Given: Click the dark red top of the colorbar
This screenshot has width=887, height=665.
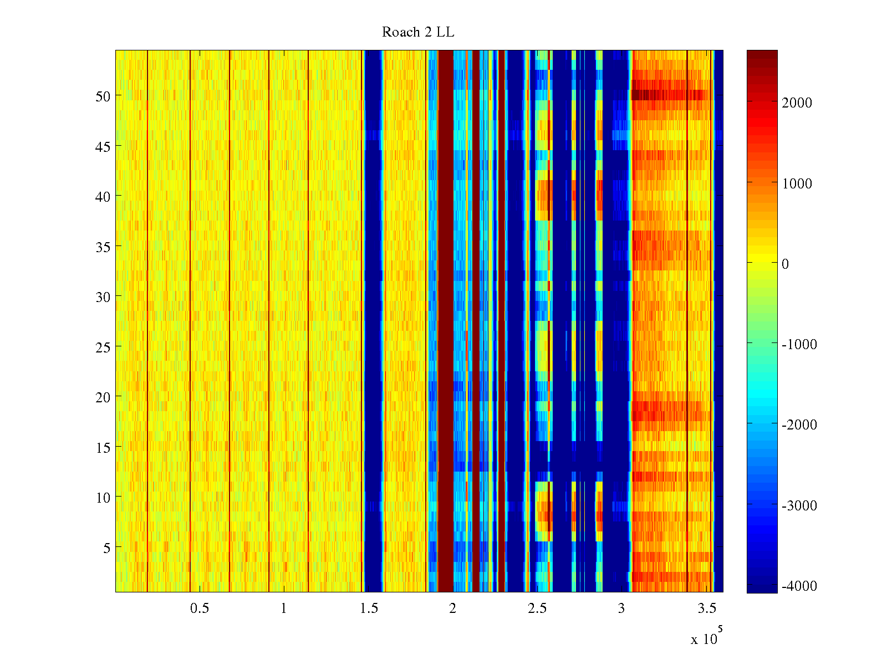Looking at the screenshot, I should [x=762, y=54].
